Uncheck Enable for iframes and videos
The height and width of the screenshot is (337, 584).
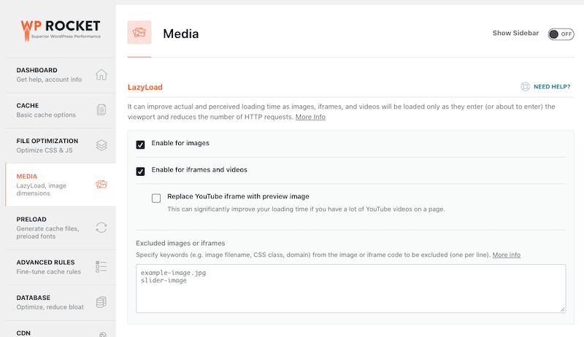coord(140,171)
